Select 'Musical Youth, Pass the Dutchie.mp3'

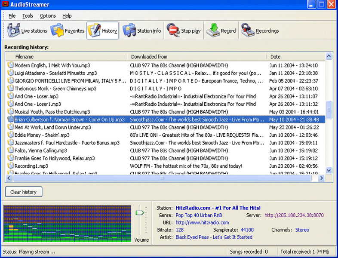pos(52,112)
